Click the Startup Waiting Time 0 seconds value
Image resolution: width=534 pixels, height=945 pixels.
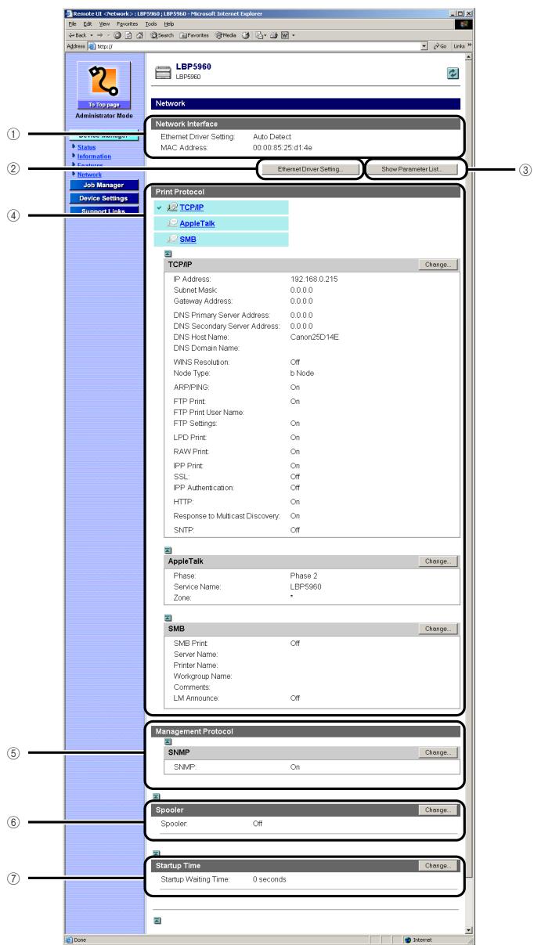pyautogui.click(x=269, y=880)
